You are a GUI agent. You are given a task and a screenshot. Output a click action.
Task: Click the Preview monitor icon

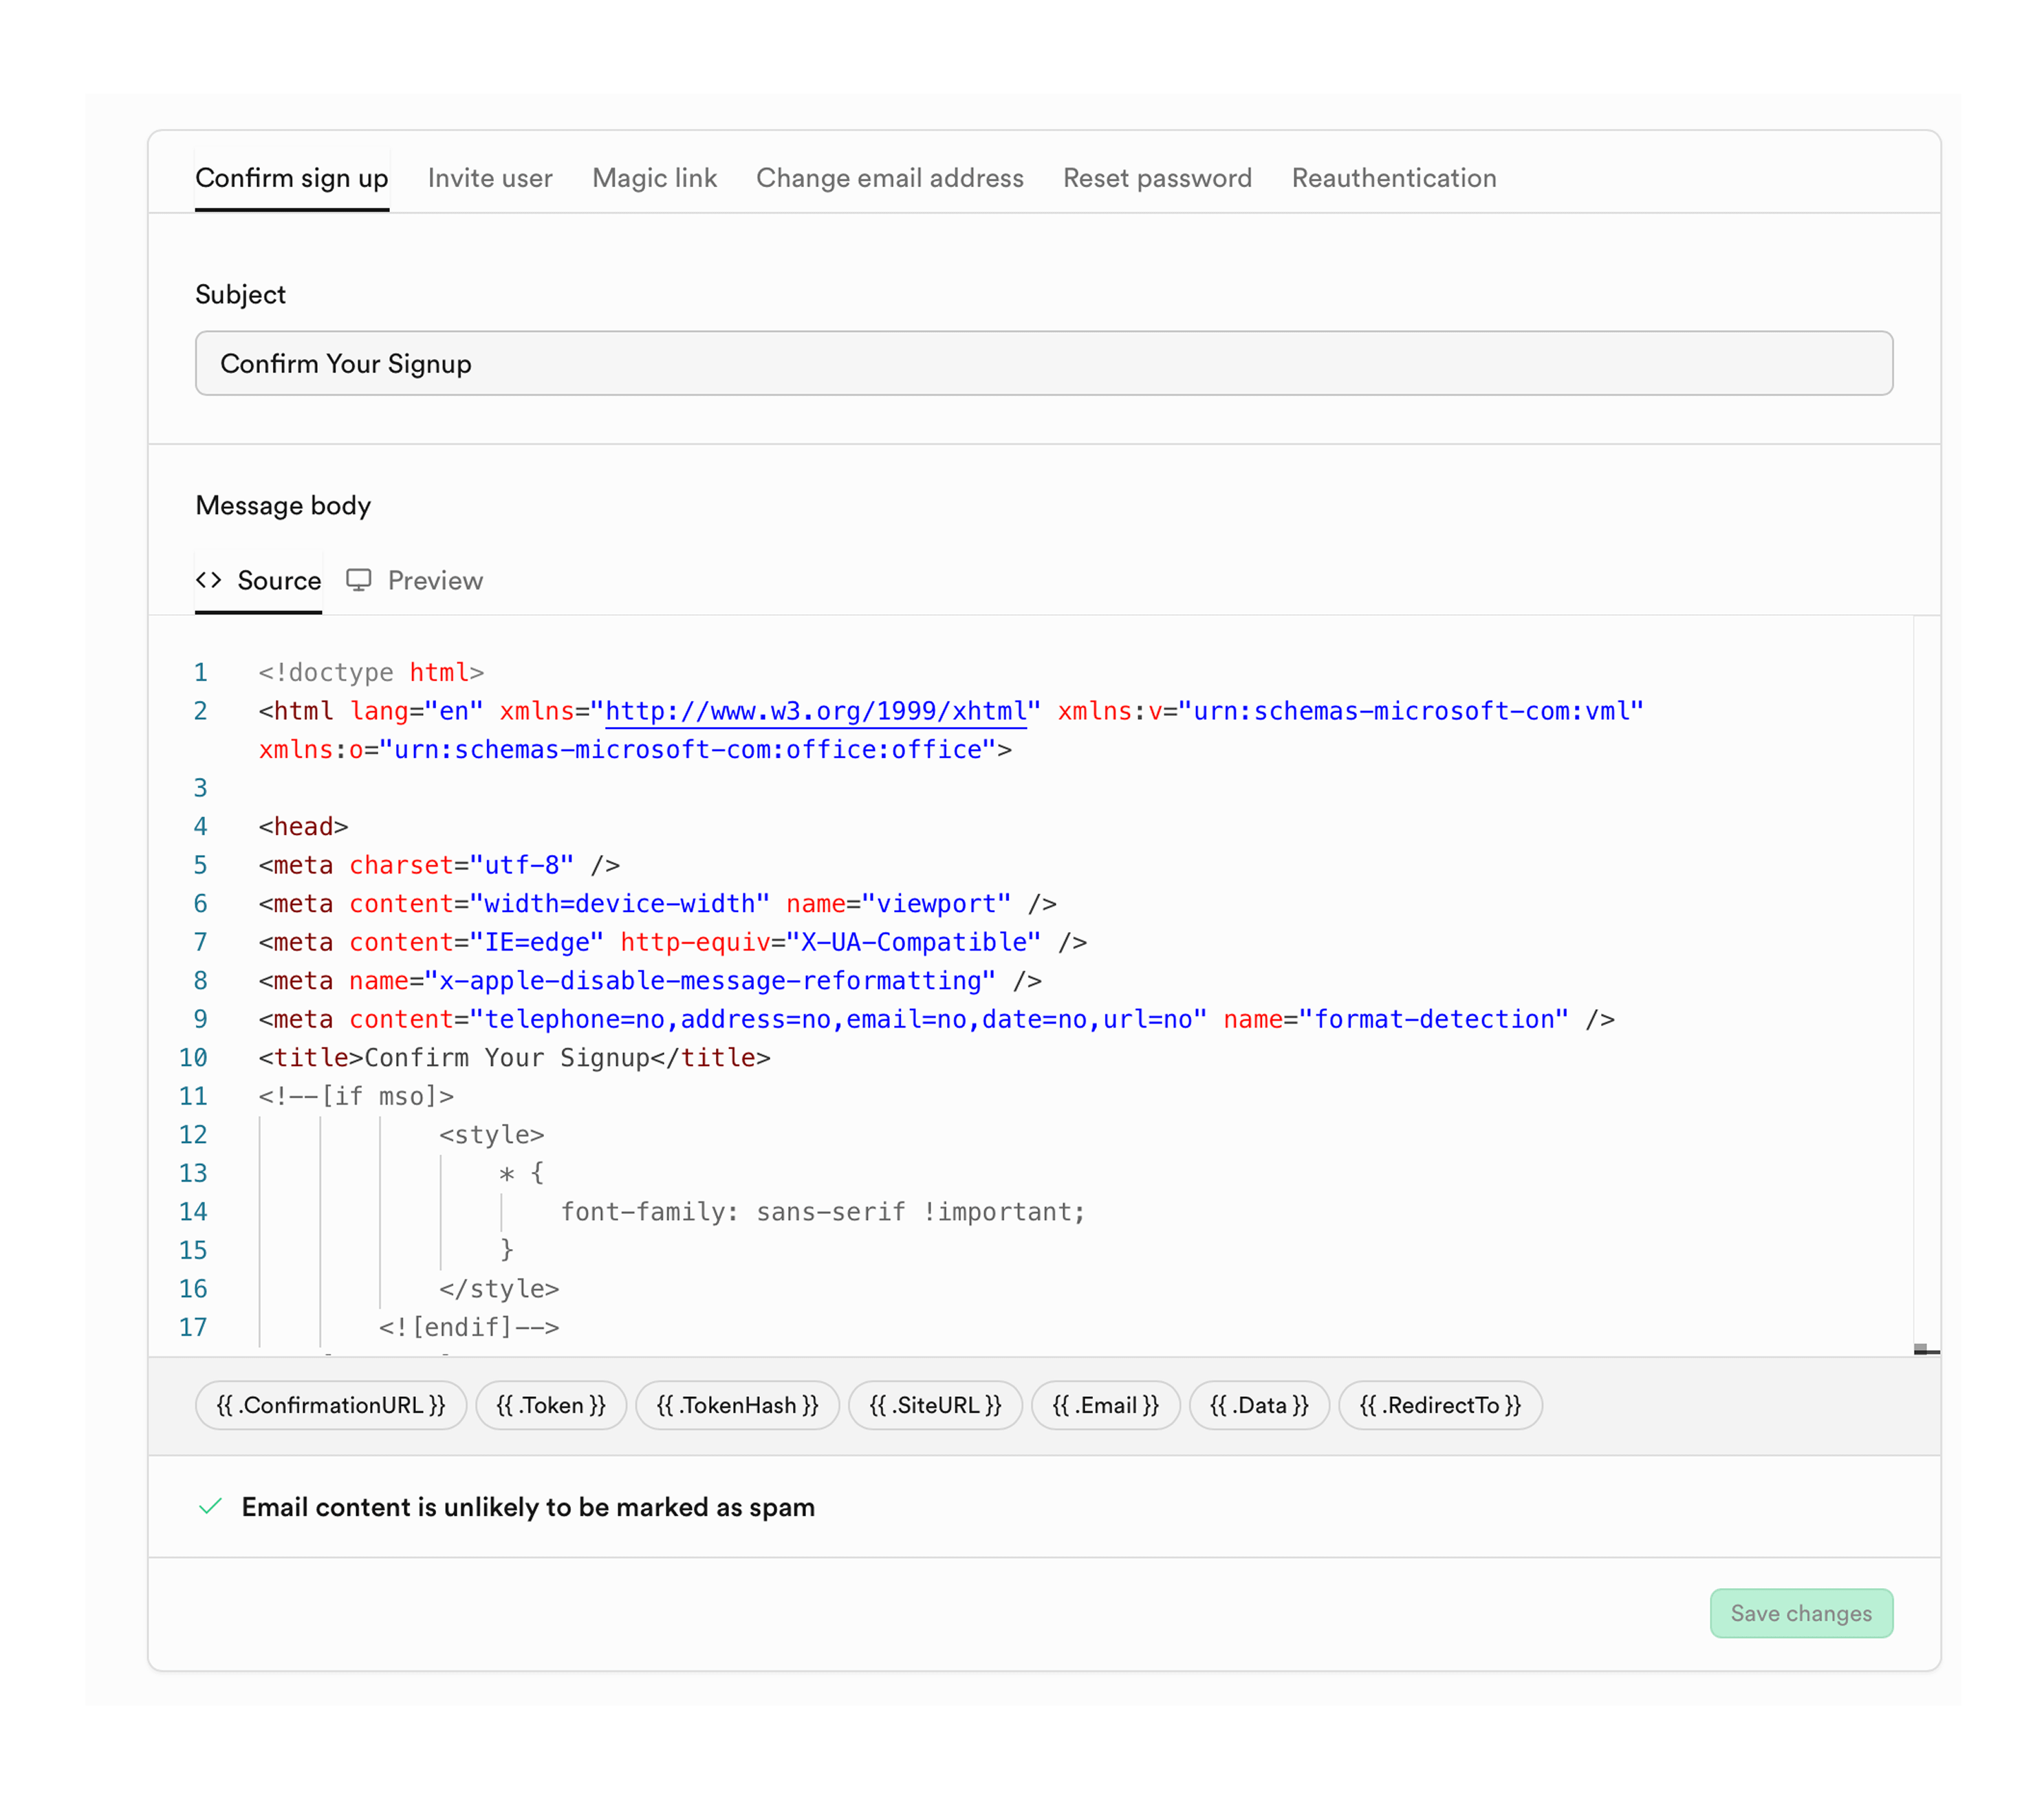359,580
